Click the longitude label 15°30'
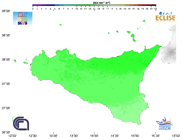This screenshot has height=140, width=187. pyautogui.click(x=156, y=136)
